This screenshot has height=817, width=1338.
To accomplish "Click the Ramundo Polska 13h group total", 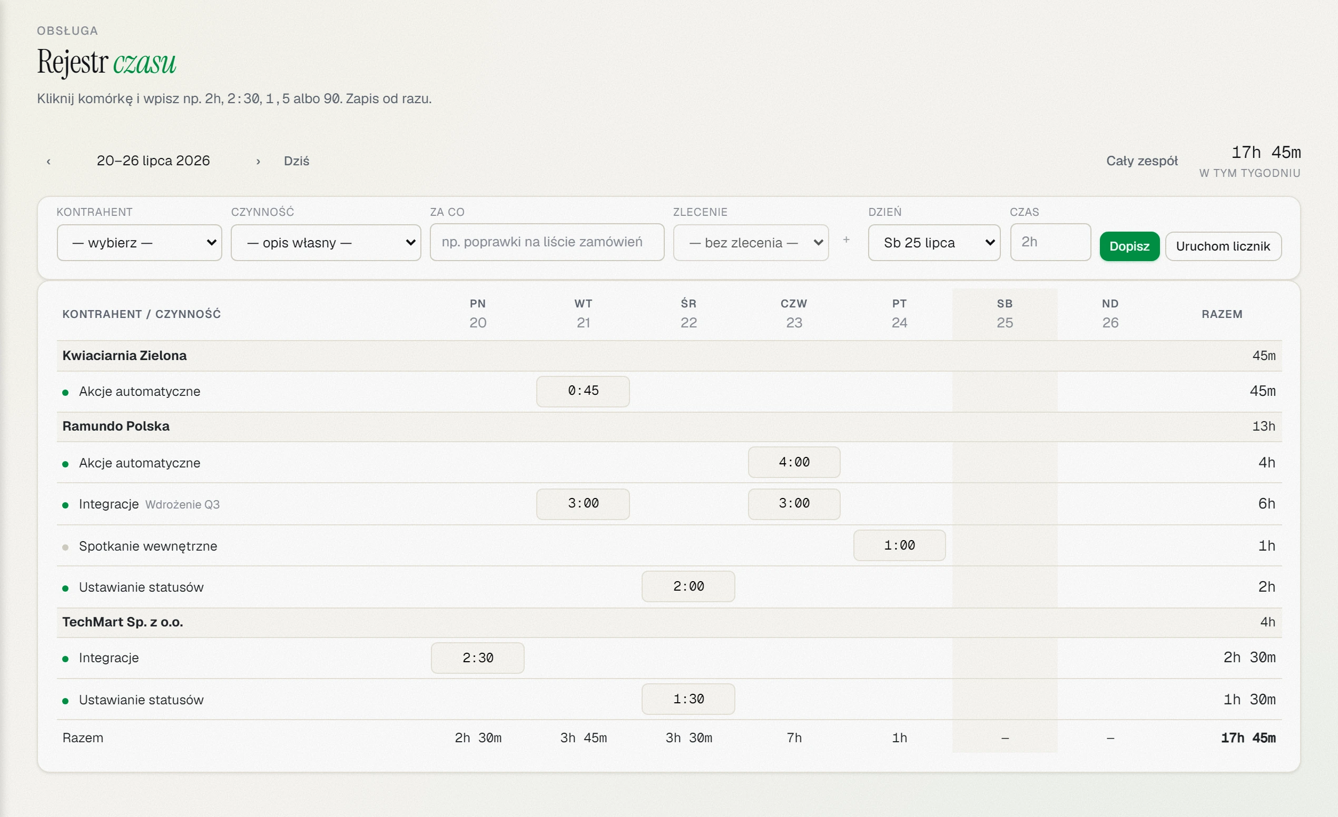I will (x=1264, y=426).
